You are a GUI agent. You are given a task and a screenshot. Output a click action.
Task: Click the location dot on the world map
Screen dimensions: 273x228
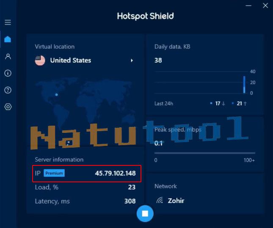coord(56,95)
